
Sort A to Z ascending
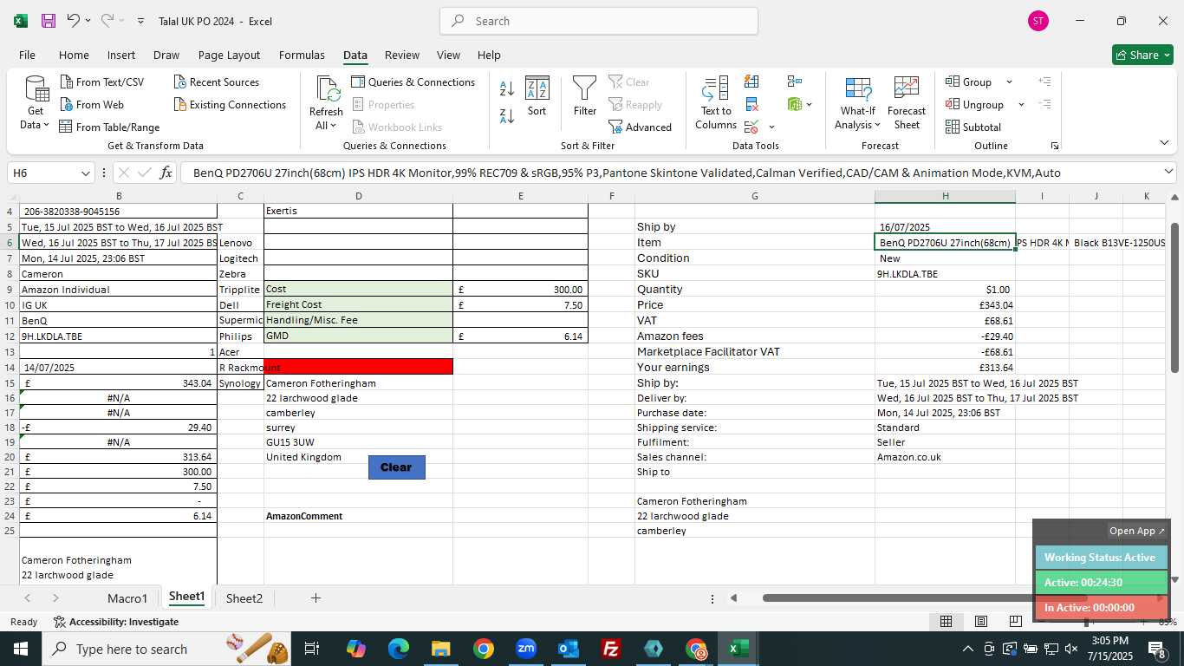coord(507,89)
